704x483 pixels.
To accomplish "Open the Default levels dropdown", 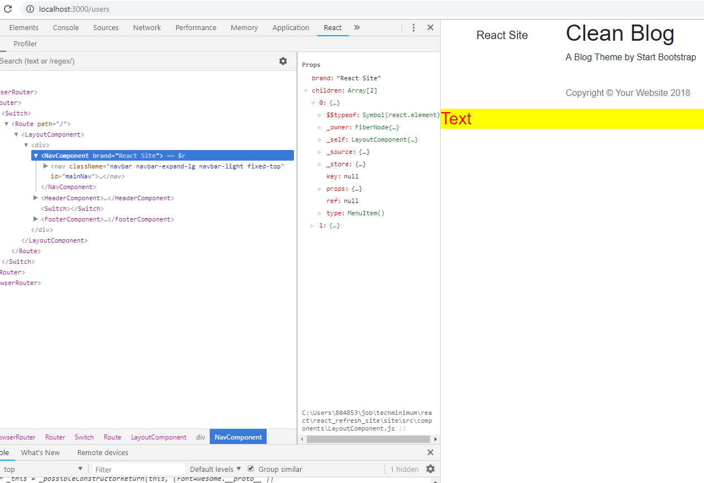I will (x=215, y=469).
